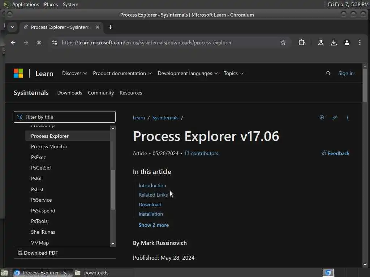Open the Downloads nav item
This screenshot has height=277, width=370.
(x=70, y=93)
